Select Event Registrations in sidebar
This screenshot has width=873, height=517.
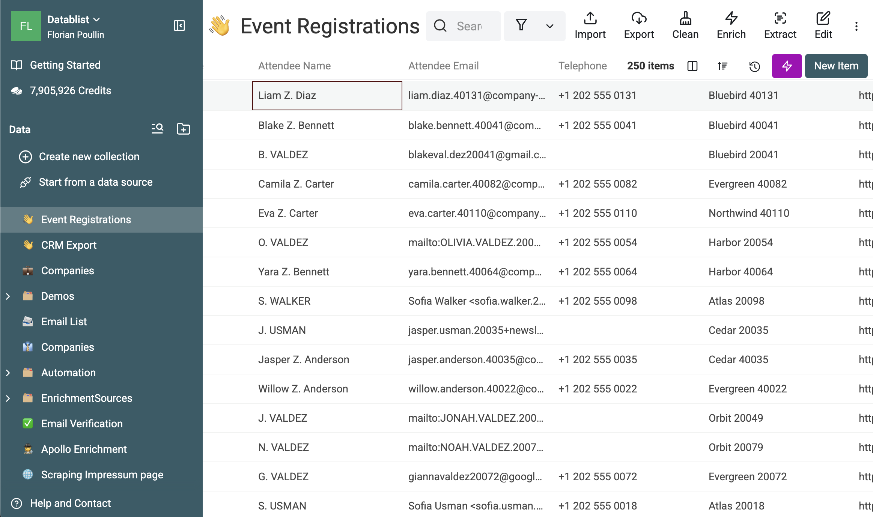[x=101, y=220]
